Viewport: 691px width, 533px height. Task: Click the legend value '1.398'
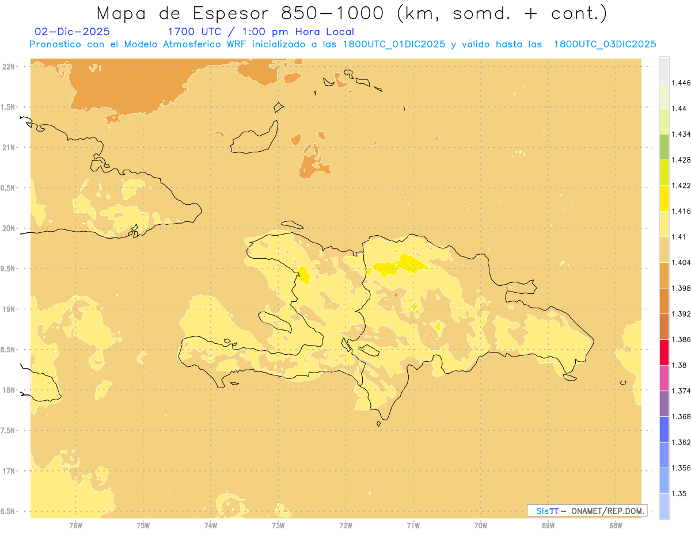coord(681,288)
